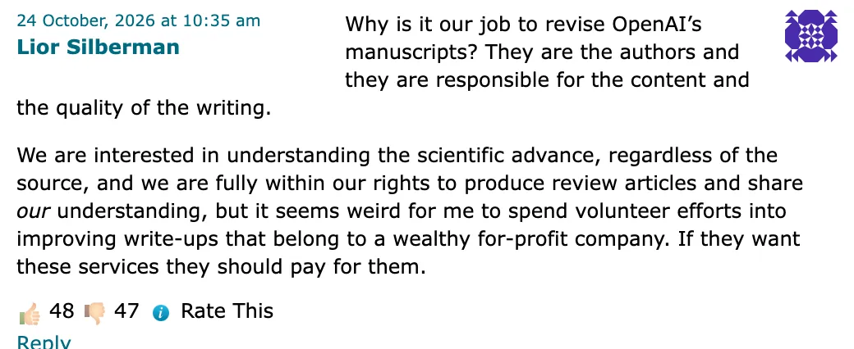The image size is (854, 349).
Task: Click the sentence ending "pay for them."
Action: (221, 267)
